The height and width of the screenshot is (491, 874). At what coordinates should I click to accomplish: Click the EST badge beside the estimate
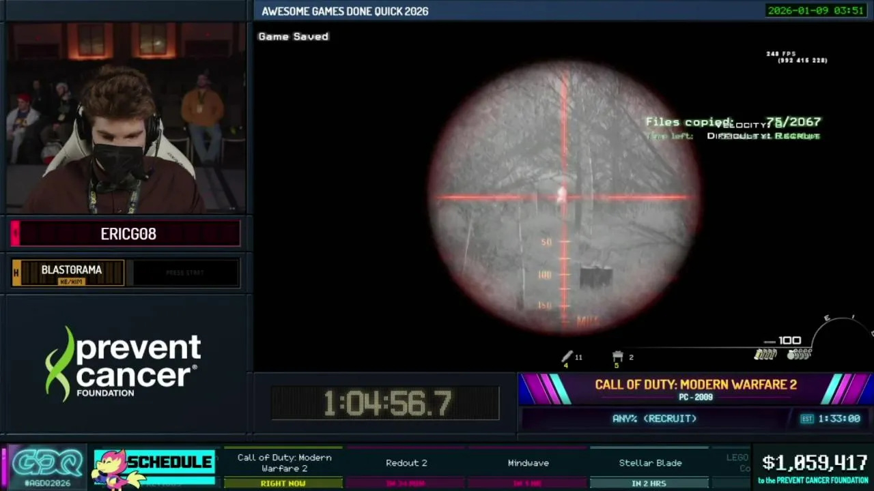807,419
